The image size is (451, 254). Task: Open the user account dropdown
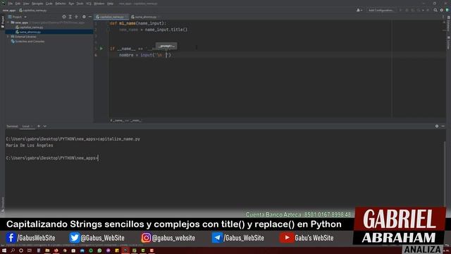point(359,11)
